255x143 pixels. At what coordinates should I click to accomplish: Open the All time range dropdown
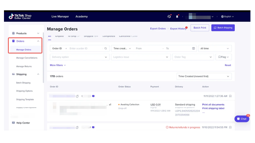(215, 48)
